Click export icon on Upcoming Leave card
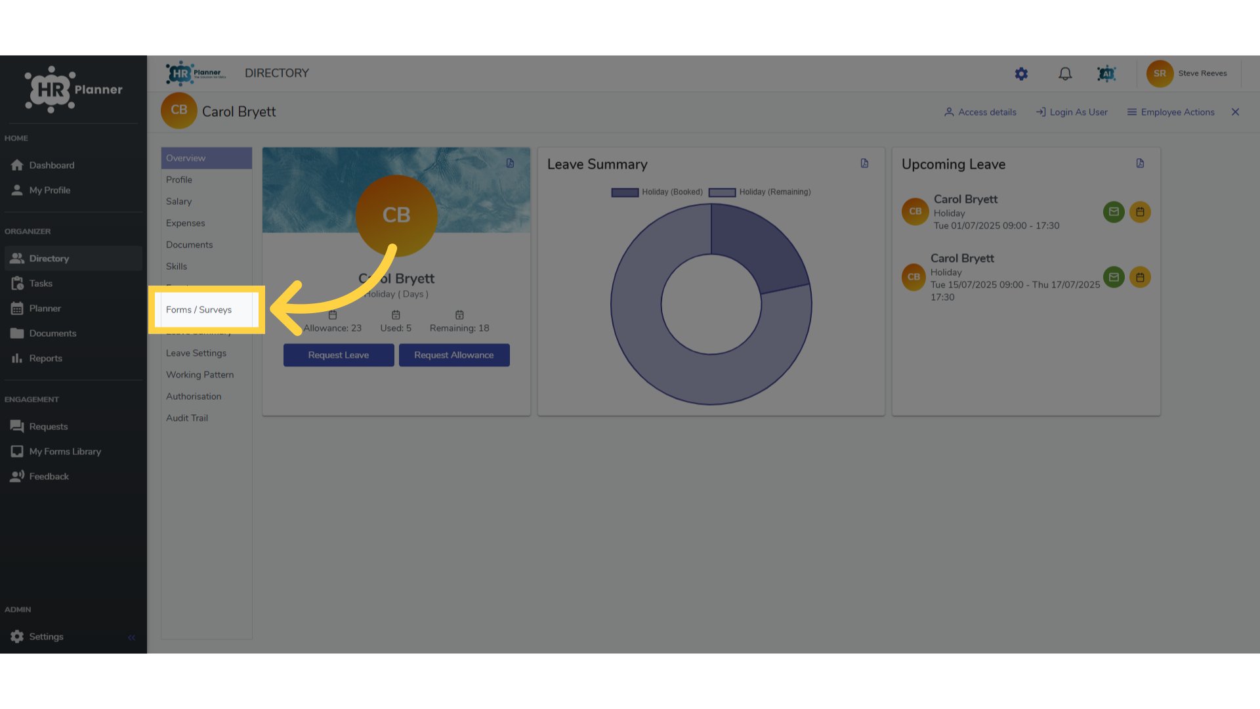 coord(1140,163)
